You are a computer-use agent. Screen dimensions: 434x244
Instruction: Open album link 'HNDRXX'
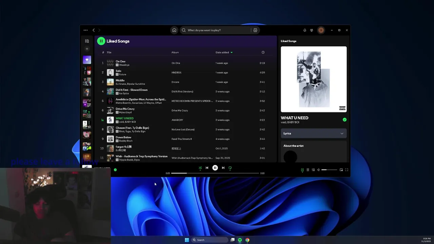176,73
